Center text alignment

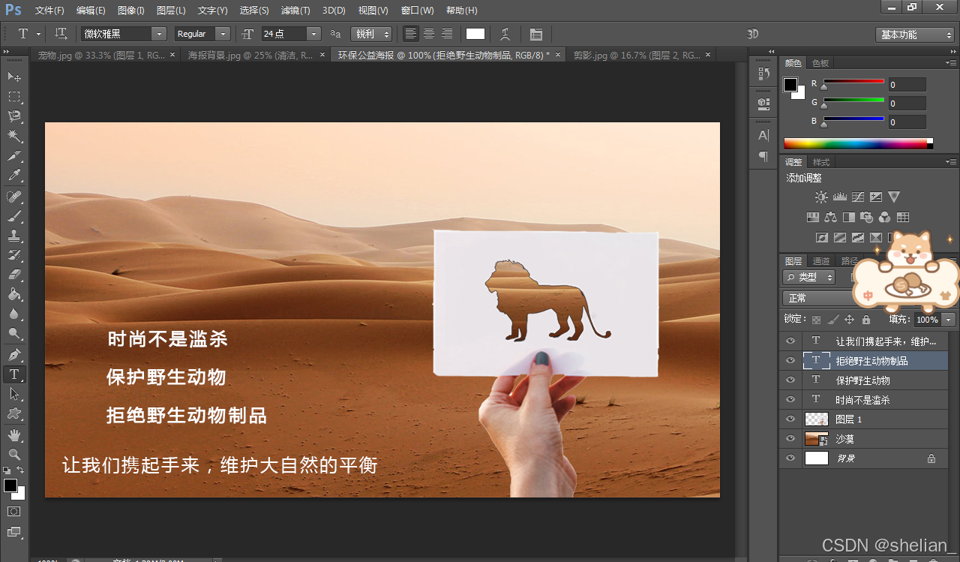click(x=428, y=34)
